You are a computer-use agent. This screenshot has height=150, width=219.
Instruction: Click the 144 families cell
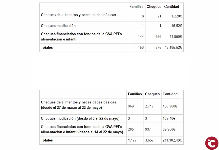(x=141, y=37)
